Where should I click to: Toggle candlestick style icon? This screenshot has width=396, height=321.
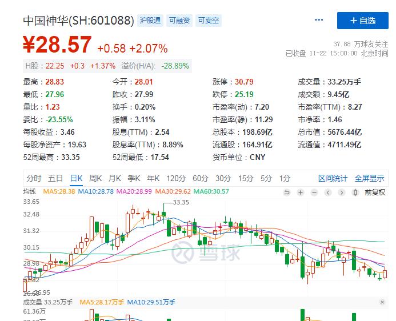[355, 193]
